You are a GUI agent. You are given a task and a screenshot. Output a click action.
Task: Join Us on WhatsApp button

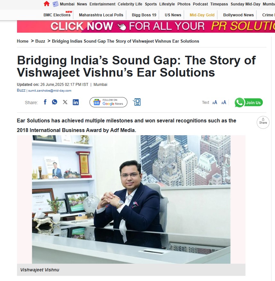click(x=249, y=103)
